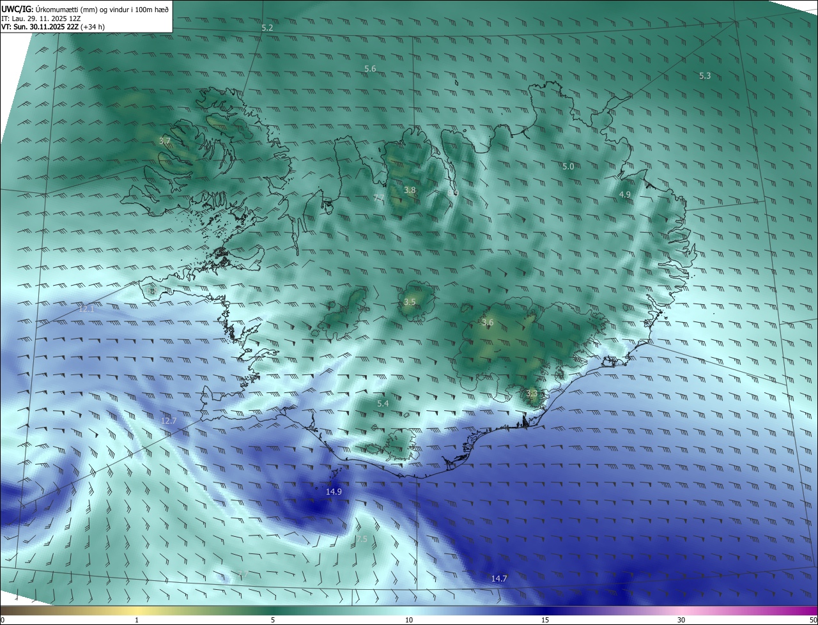818x625 pixels.
Task: Click the map value label "3.8"
Action: coord(410,190)
